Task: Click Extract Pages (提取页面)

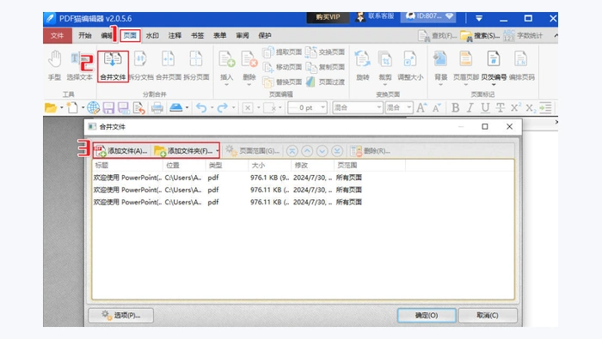Action: (282, 51)
